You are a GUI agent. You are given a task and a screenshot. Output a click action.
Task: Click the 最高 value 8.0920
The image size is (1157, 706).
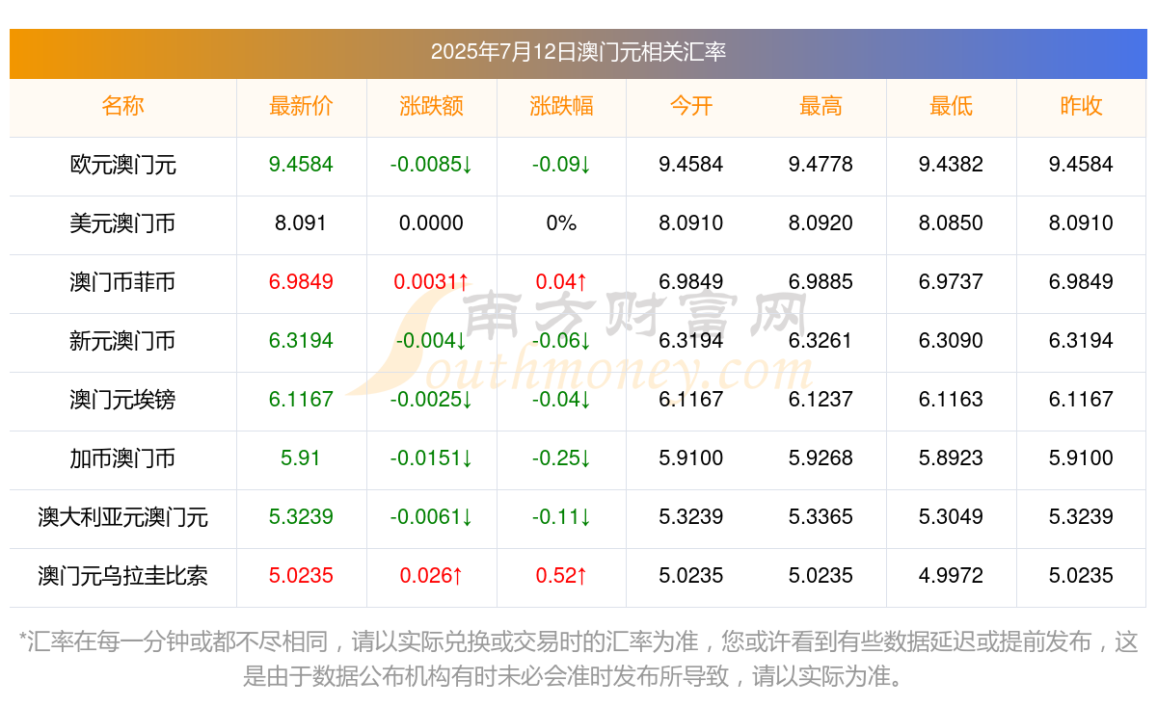pos(821,223)
